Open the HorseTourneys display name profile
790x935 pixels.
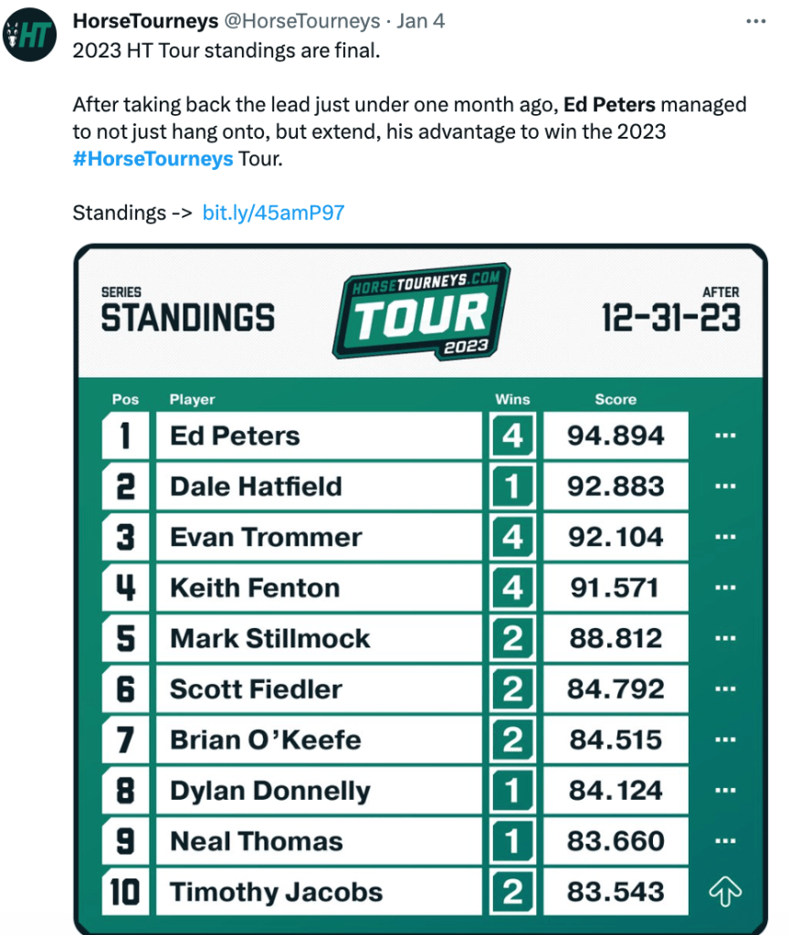145,20
